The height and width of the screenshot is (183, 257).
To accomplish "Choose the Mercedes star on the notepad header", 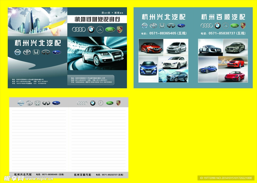I will point(101,103).
